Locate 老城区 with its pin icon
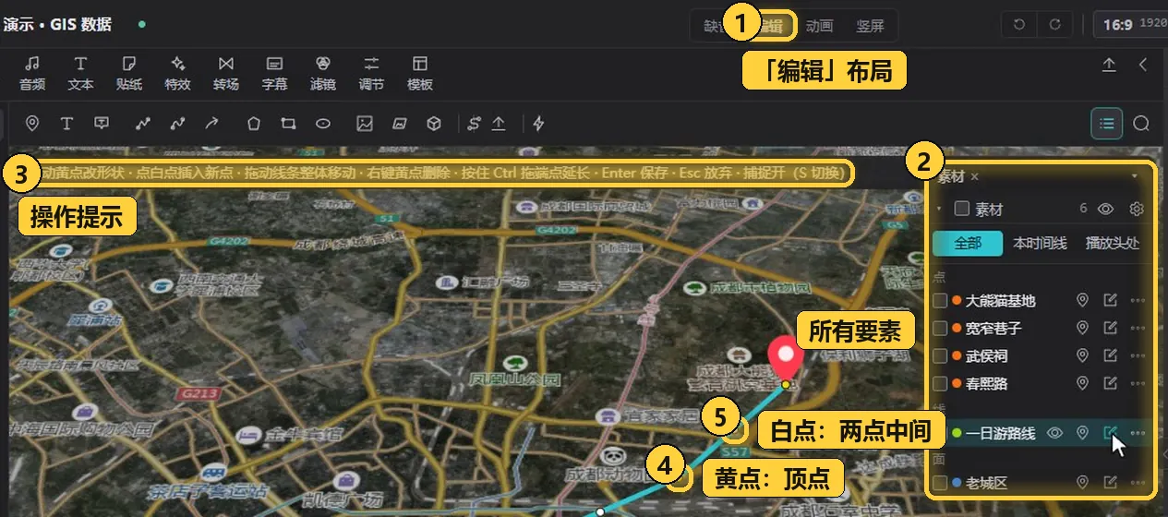The image size is (1168, 517). tap(1083, 482)
